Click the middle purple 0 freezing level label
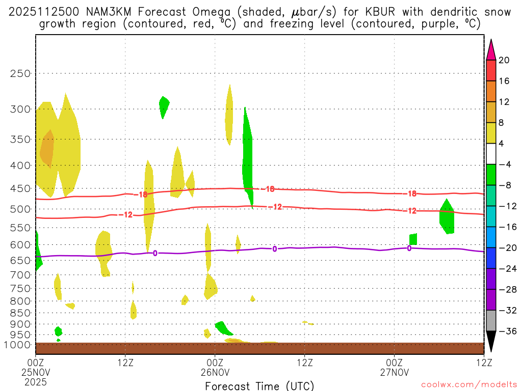522x391 pixels. 275,249
